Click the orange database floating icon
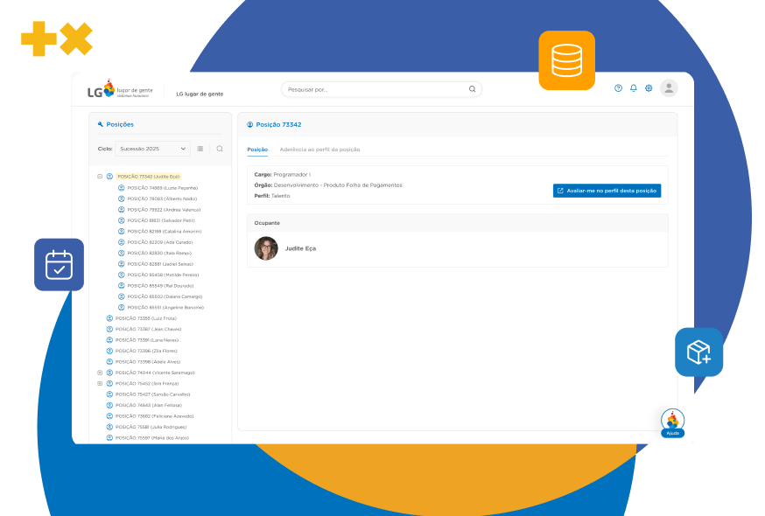Screen dimensions: 765x516 (x=566, y=60)
